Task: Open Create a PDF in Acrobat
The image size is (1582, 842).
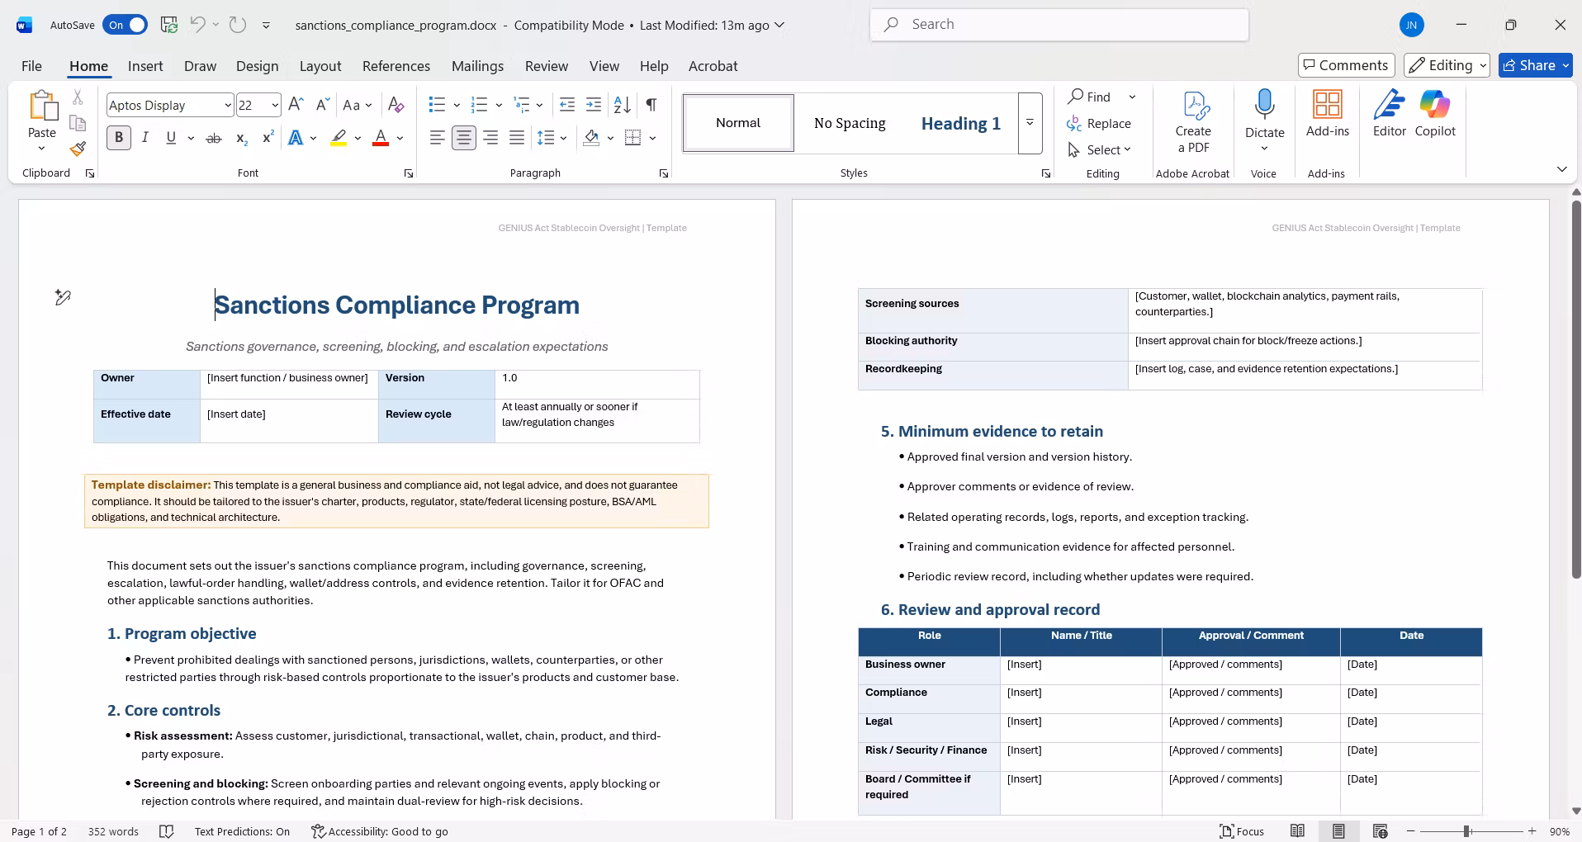Action: coord(1193,122)
